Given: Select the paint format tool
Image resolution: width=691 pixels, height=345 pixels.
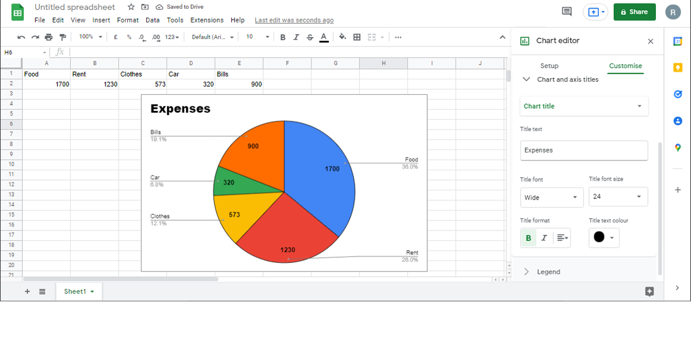Looking at the screenshot, I should point(63,37).
